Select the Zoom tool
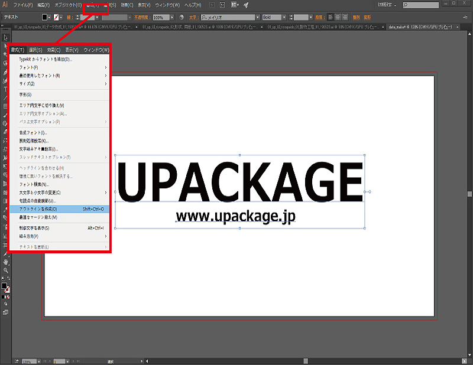 pos(5,271)
